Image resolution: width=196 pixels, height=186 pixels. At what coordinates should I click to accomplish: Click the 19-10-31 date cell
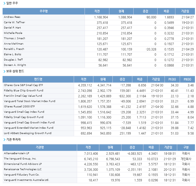coord(157,96)
